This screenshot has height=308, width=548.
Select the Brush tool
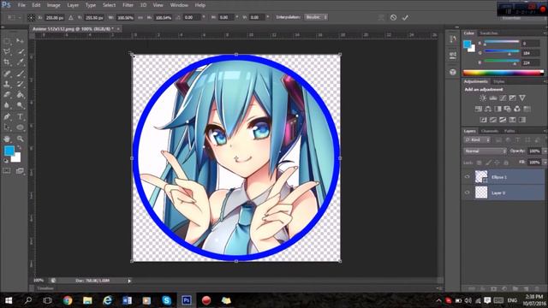click(x=20, y=74)
